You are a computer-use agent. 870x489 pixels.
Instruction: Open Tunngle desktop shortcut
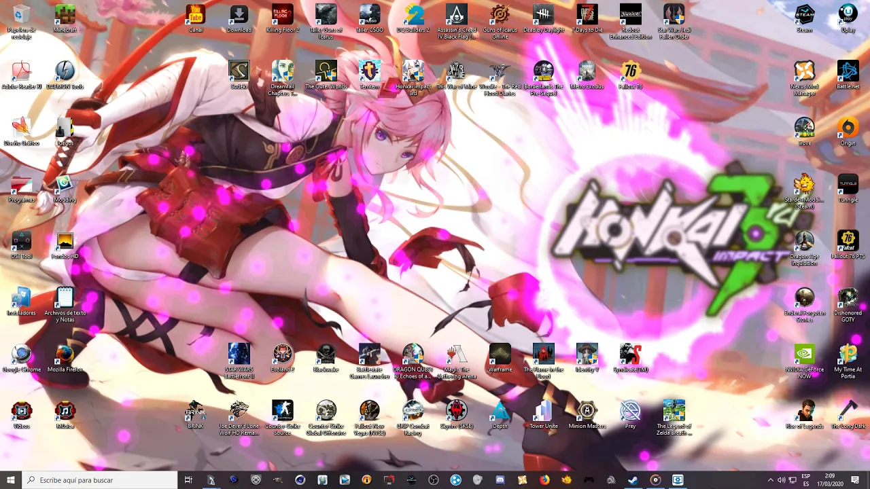tap(848, 187)
